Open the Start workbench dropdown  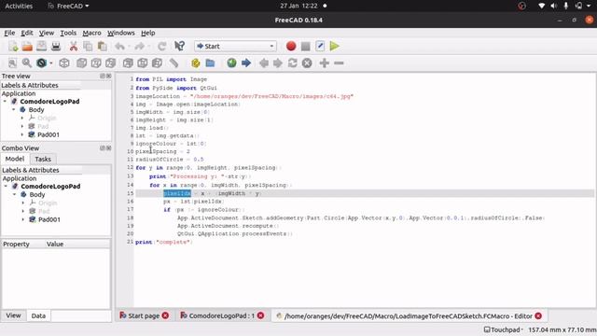pyautogui.click(x=235, y=46)
